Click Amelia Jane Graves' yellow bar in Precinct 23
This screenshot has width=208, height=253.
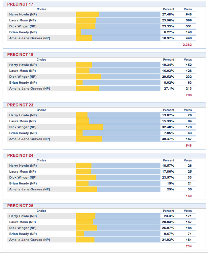click(x=89, y=139)
